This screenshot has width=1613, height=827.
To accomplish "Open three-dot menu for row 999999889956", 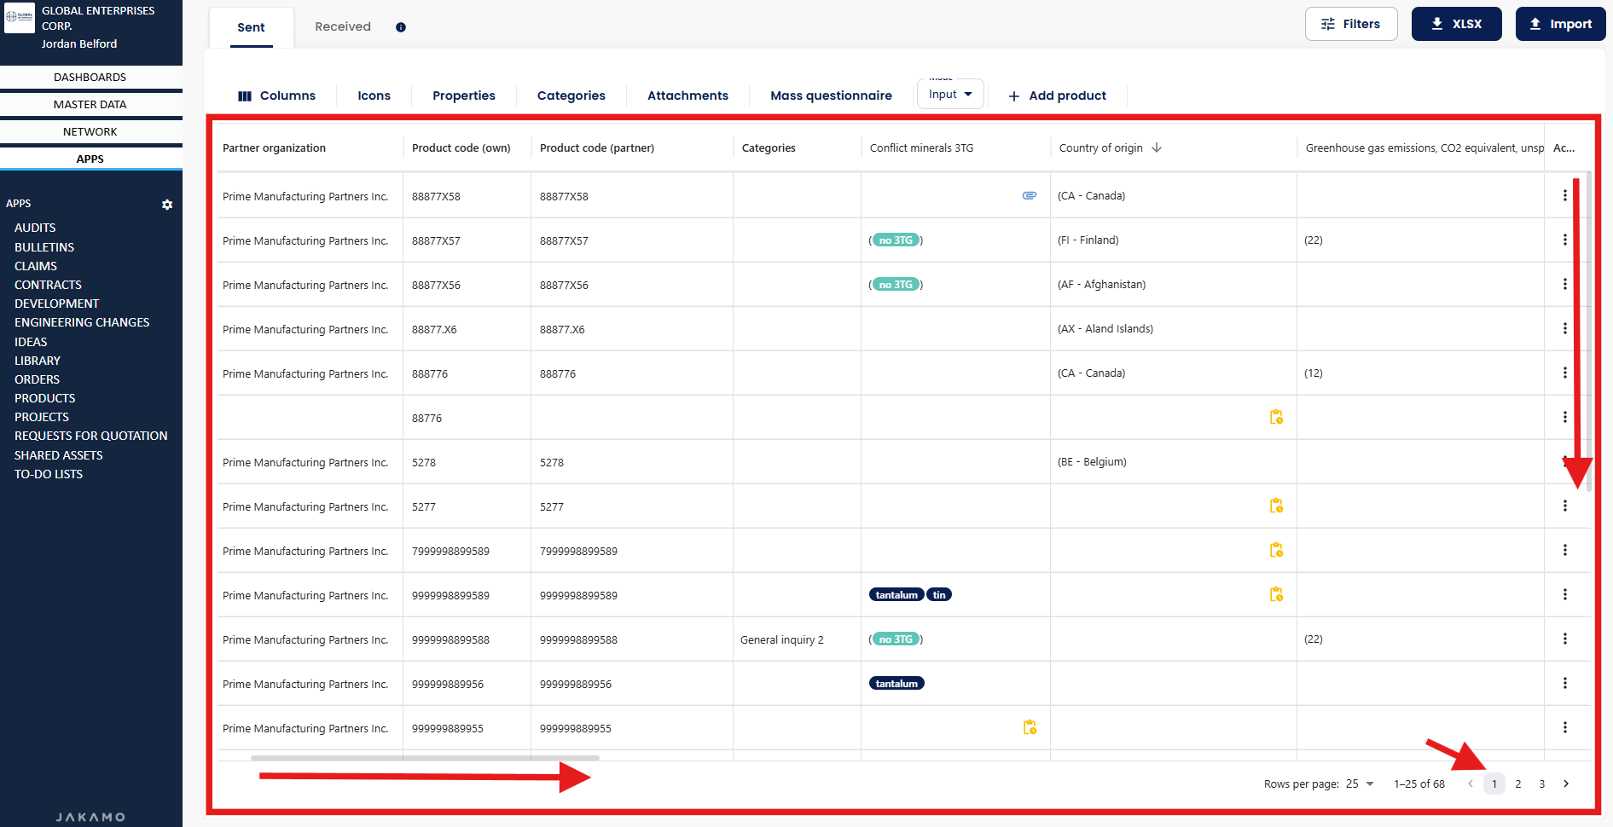I will [x=1564, y=683].
